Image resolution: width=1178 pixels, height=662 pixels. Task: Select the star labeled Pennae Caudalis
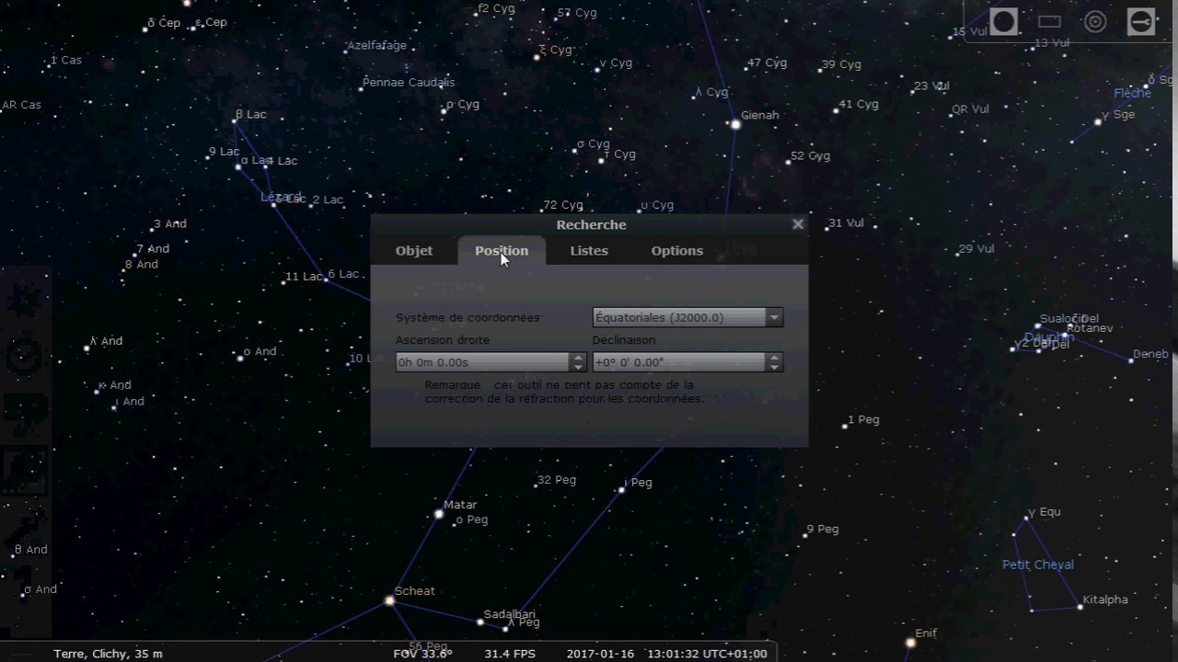(x=360, y=88)
